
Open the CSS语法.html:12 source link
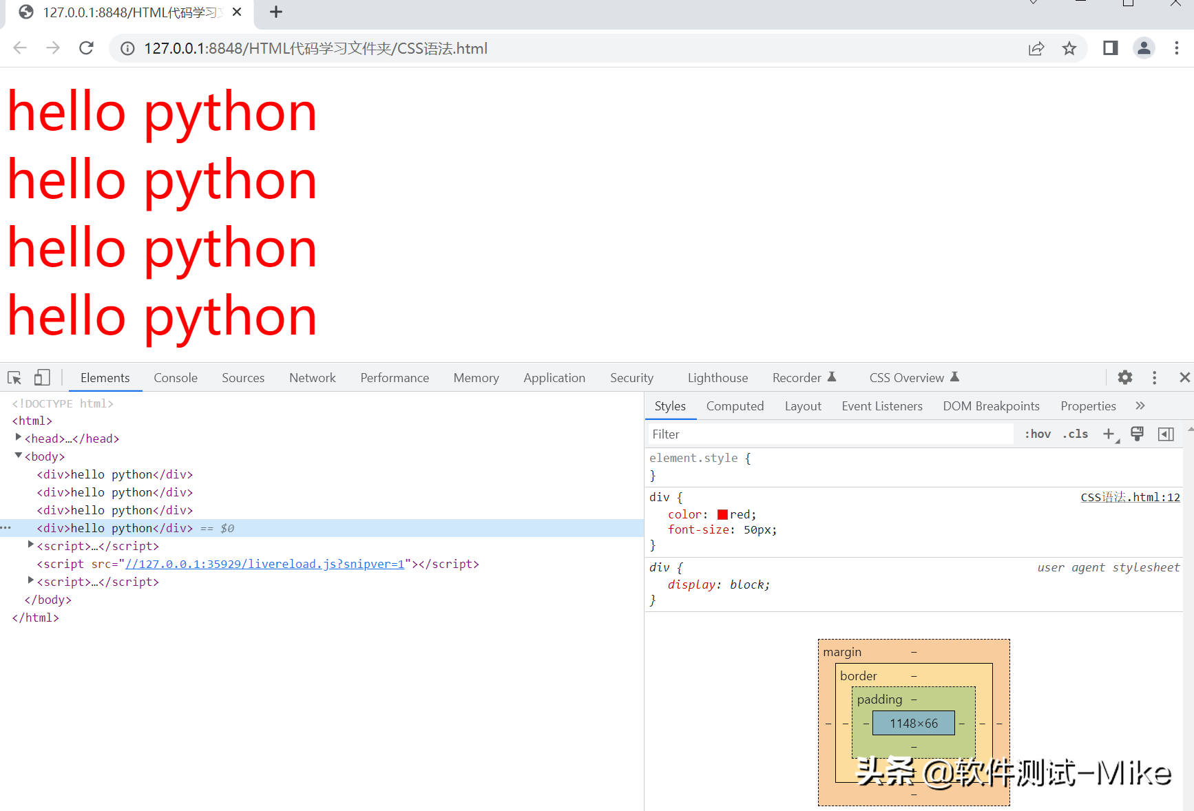tap(1131, 497)
